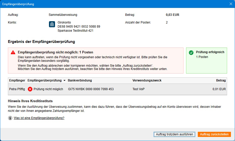Select the red Empfängerüberprüfung nicht möglich panel
The height and width of the screenshot is (141, 235).
tap(96, 61)
